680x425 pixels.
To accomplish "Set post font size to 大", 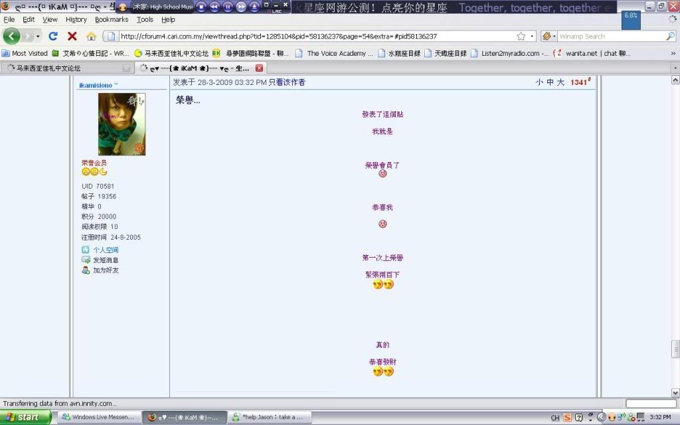I will [560, 82].
